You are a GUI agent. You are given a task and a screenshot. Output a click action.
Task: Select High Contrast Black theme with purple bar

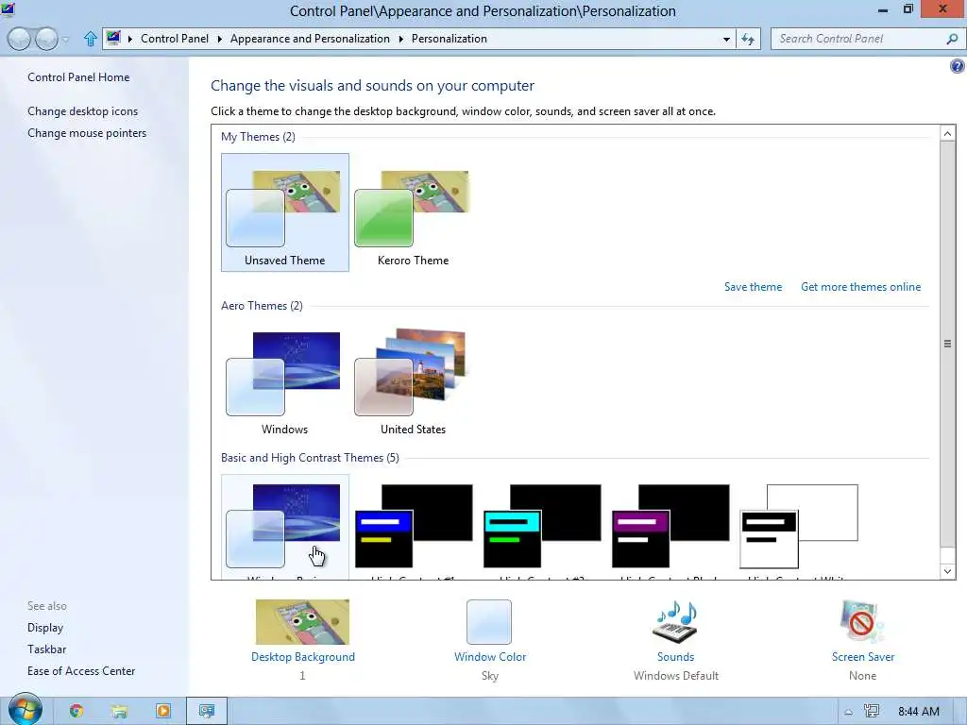pos(670,527)
